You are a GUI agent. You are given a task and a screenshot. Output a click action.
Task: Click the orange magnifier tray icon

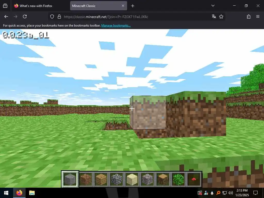click(x=218, y=193)
